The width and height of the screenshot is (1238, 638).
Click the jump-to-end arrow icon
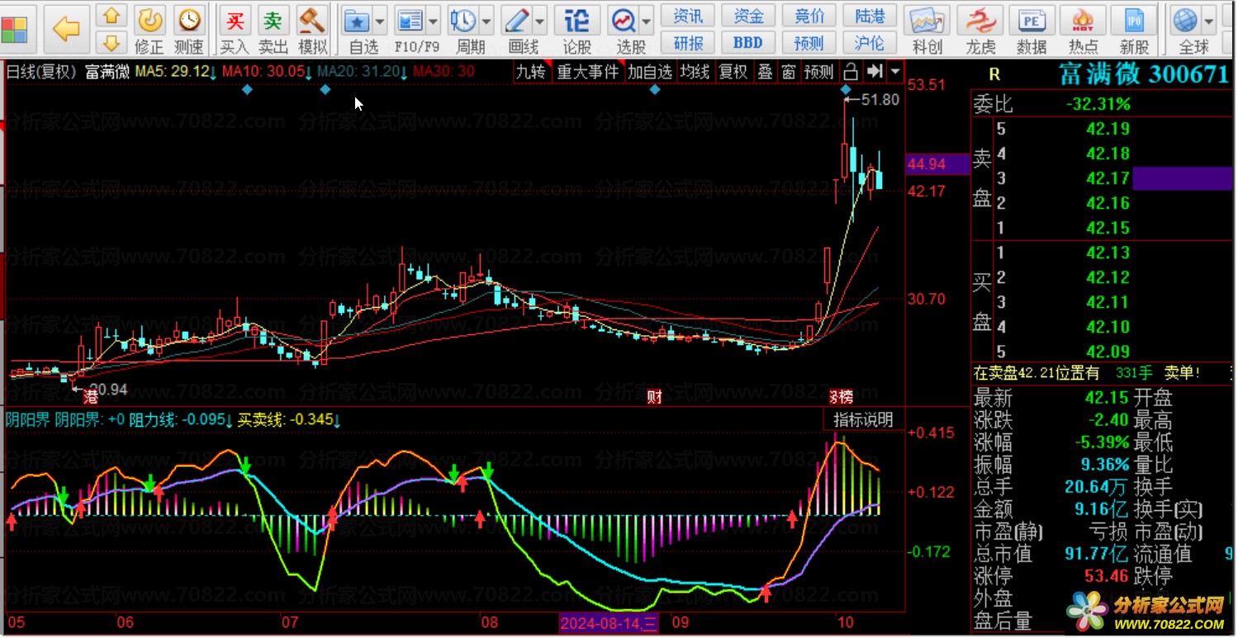tap(875, 71)
